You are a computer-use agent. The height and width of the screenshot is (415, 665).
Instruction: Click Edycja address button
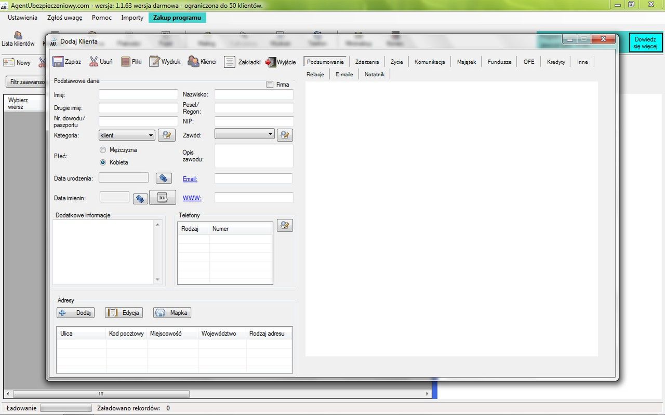124,313
